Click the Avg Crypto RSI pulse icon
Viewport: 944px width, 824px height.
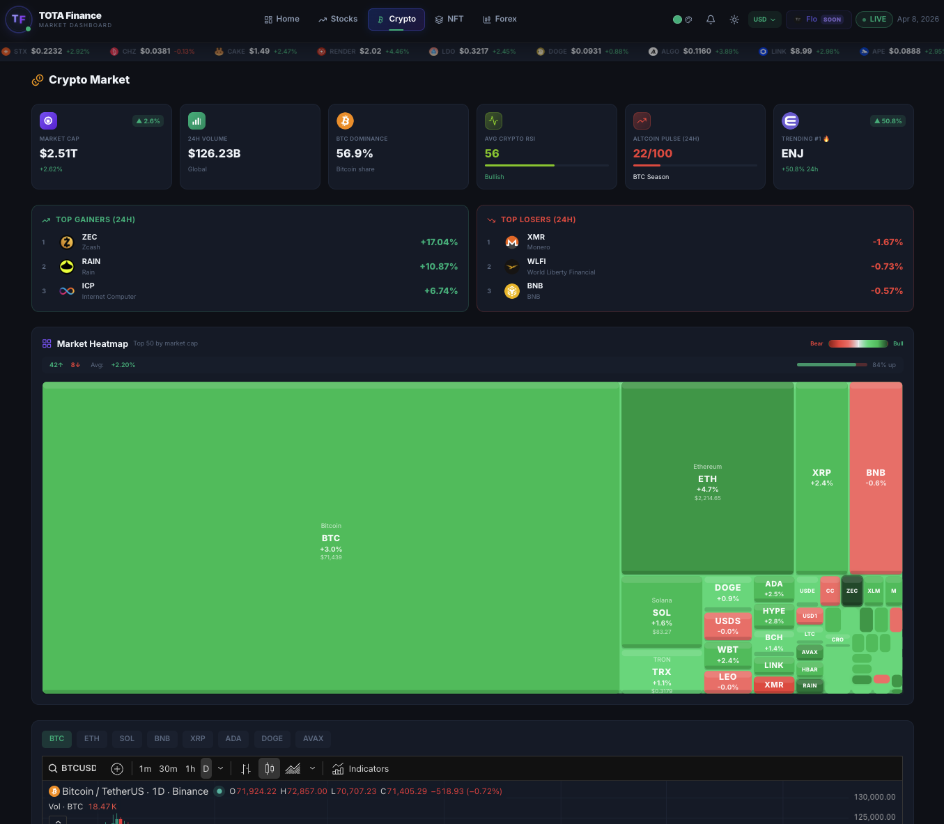[x=493, y=121]
